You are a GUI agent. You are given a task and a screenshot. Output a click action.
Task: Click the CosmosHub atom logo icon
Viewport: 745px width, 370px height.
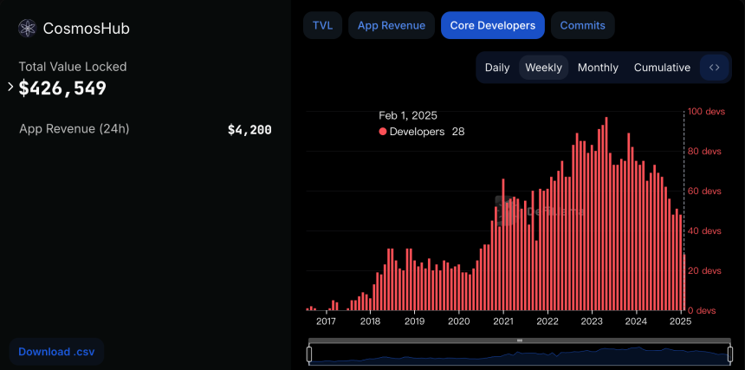click(x=27, y=29)
